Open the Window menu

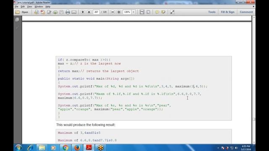tap(39, 7)
